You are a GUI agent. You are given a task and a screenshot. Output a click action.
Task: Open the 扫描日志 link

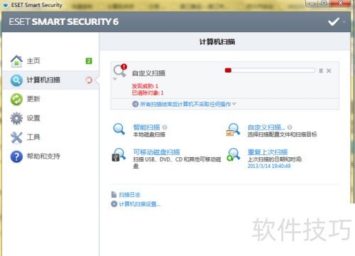130,195
